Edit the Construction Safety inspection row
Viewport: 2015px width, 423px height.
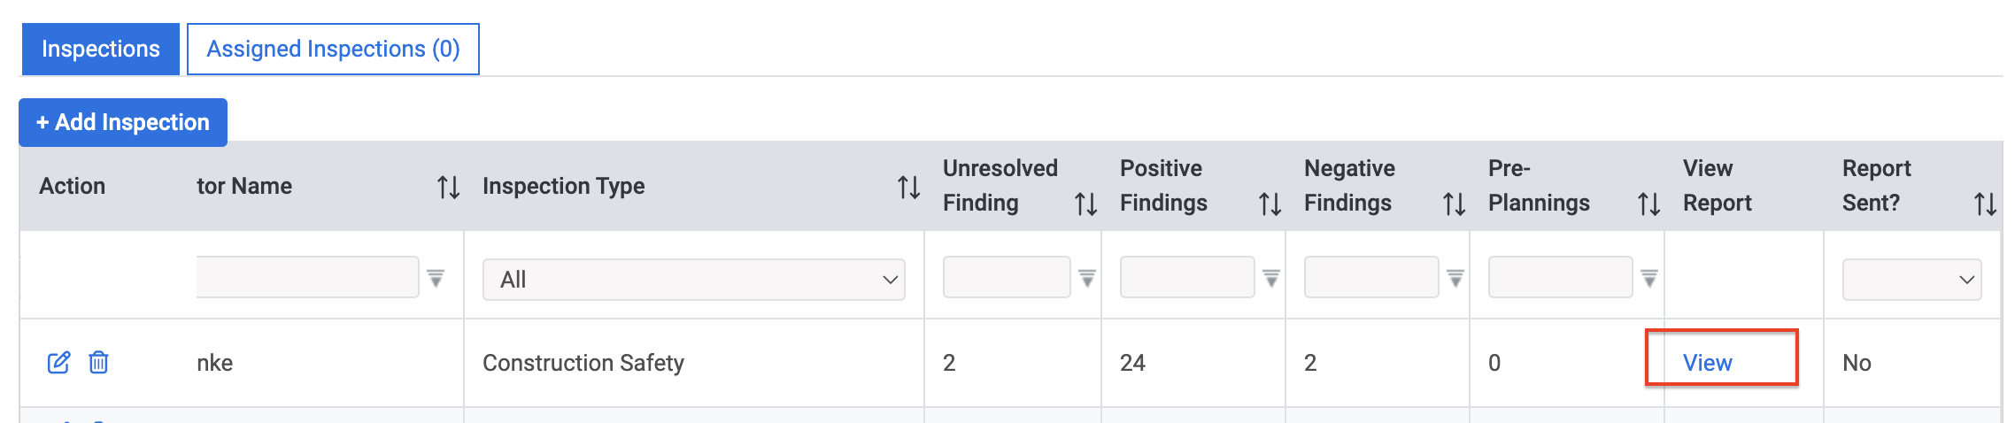[x=58, y=363]
